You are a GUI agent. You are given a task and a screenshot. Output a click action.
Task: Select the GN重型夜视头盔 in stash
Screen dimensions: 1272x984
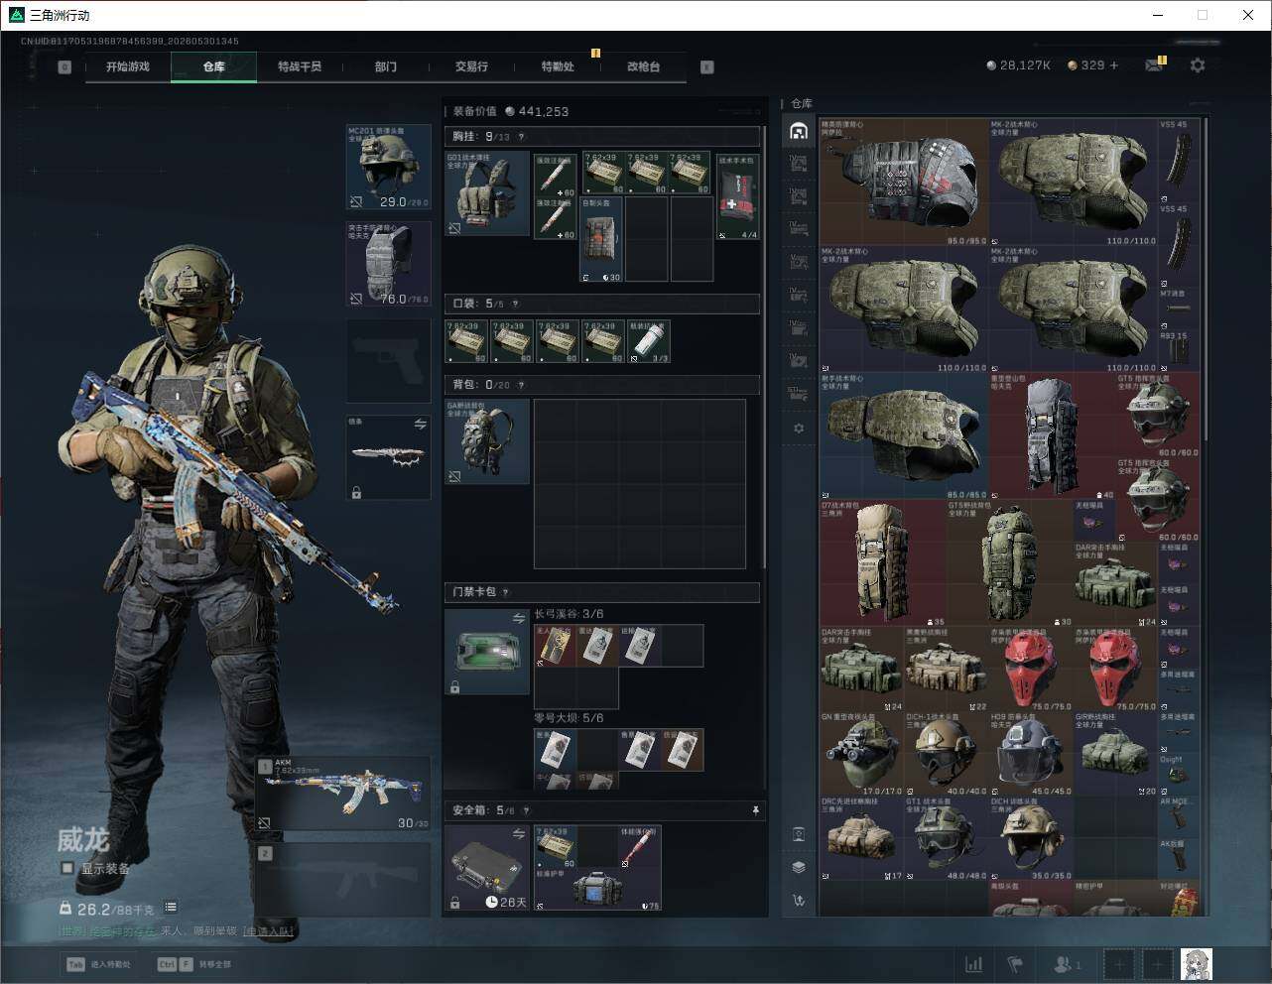(x=861, y=754)
